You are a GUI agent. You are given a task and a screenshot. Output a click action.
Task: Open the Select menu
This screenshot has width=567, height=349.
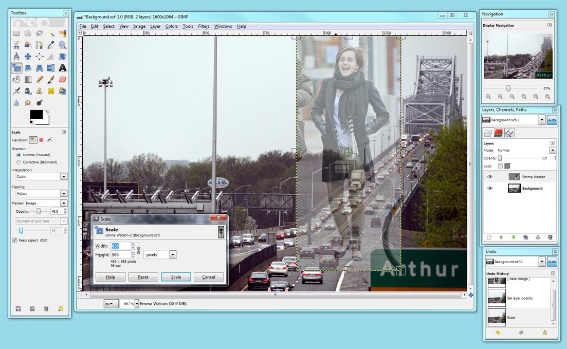(x=109, y=26)
